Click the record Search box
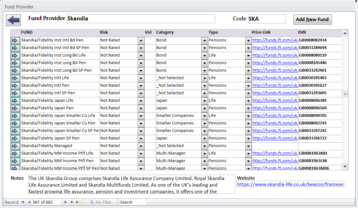 (133, 202)
